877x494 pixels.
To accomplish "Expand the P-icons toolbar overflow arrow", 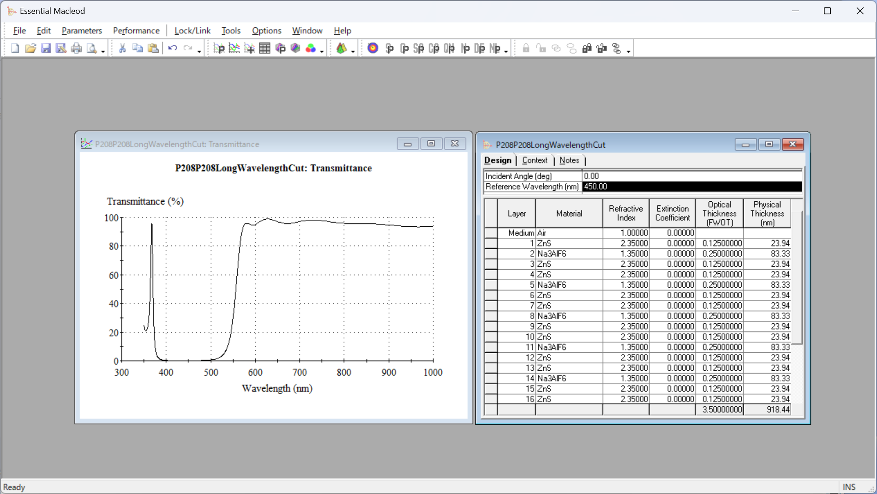I will [506, 51].
